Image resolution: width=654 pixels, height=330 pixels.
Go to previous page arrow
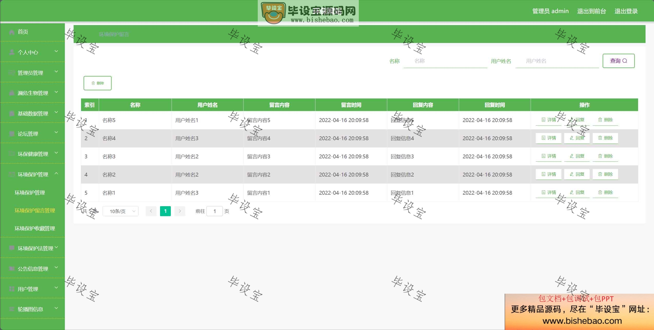point(151,211)
